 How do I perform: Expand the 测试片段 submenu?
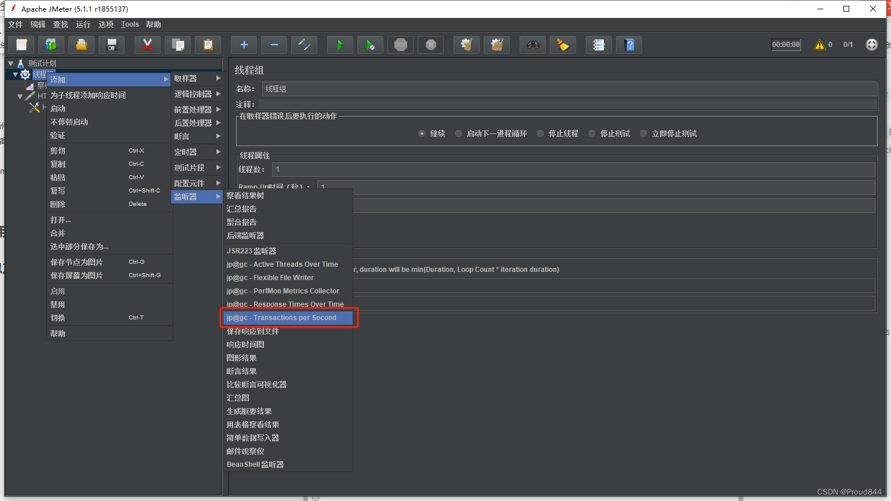pyautogui.click(x=197, y=168)
